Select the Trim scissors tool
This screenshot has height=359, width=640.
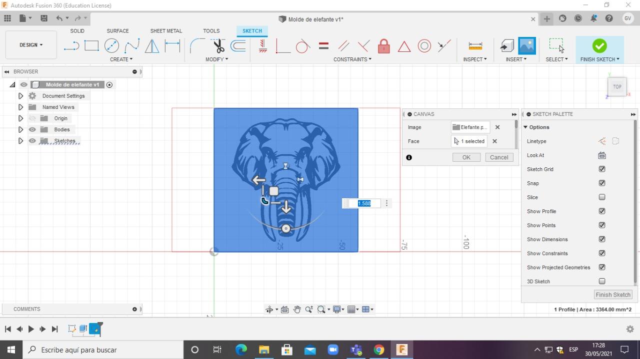218,46
